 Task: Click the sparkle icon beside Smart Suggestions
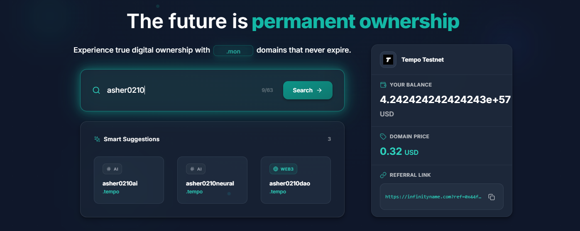click(97, 139)
